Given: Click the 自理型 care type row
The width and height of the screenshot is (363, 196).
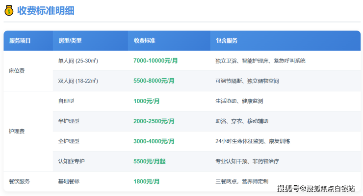Looking at the screenshot, I should [x=66, y=101].
